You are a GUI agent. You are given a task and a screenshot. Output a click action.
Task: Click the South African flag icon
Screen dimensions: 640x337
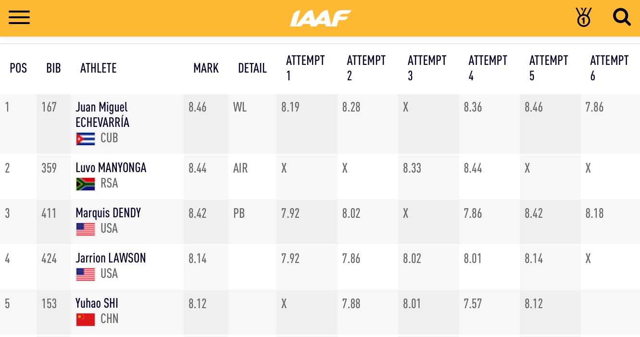click(86, 184)
